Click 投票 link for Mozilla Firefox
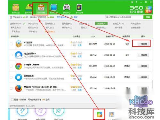 (79, 90)
